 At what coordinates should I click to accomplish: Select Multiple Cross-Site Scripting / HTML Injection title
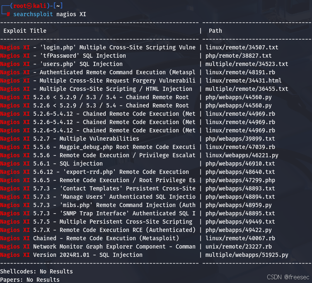(x=96, y=89)
